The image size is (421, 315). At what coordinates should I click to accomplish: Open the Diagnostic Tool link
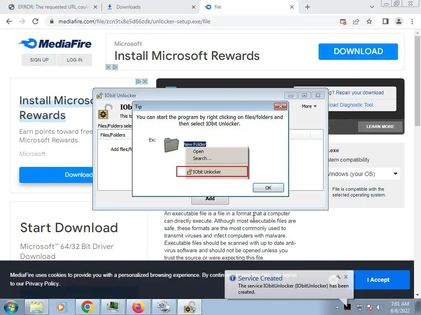tap(351, 105)
